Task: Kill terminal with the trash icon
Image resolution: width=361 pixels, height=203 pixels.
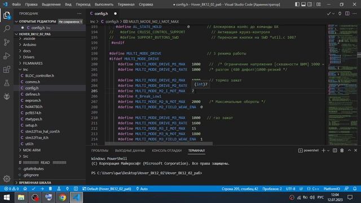Action: click(x=342, y=151)
